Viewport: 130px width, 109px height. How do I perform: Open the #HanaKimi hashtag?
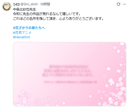tap(22, 37)
